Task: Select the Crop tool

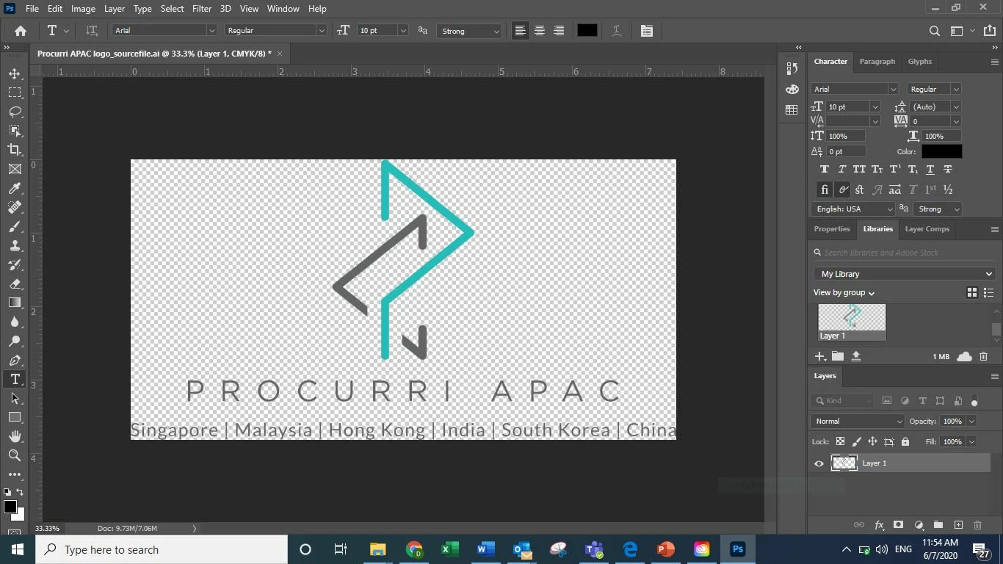Action: coord(15,150)
